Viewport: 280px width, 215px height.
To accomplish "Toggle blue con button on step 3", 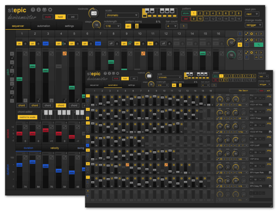I will 46,43.
